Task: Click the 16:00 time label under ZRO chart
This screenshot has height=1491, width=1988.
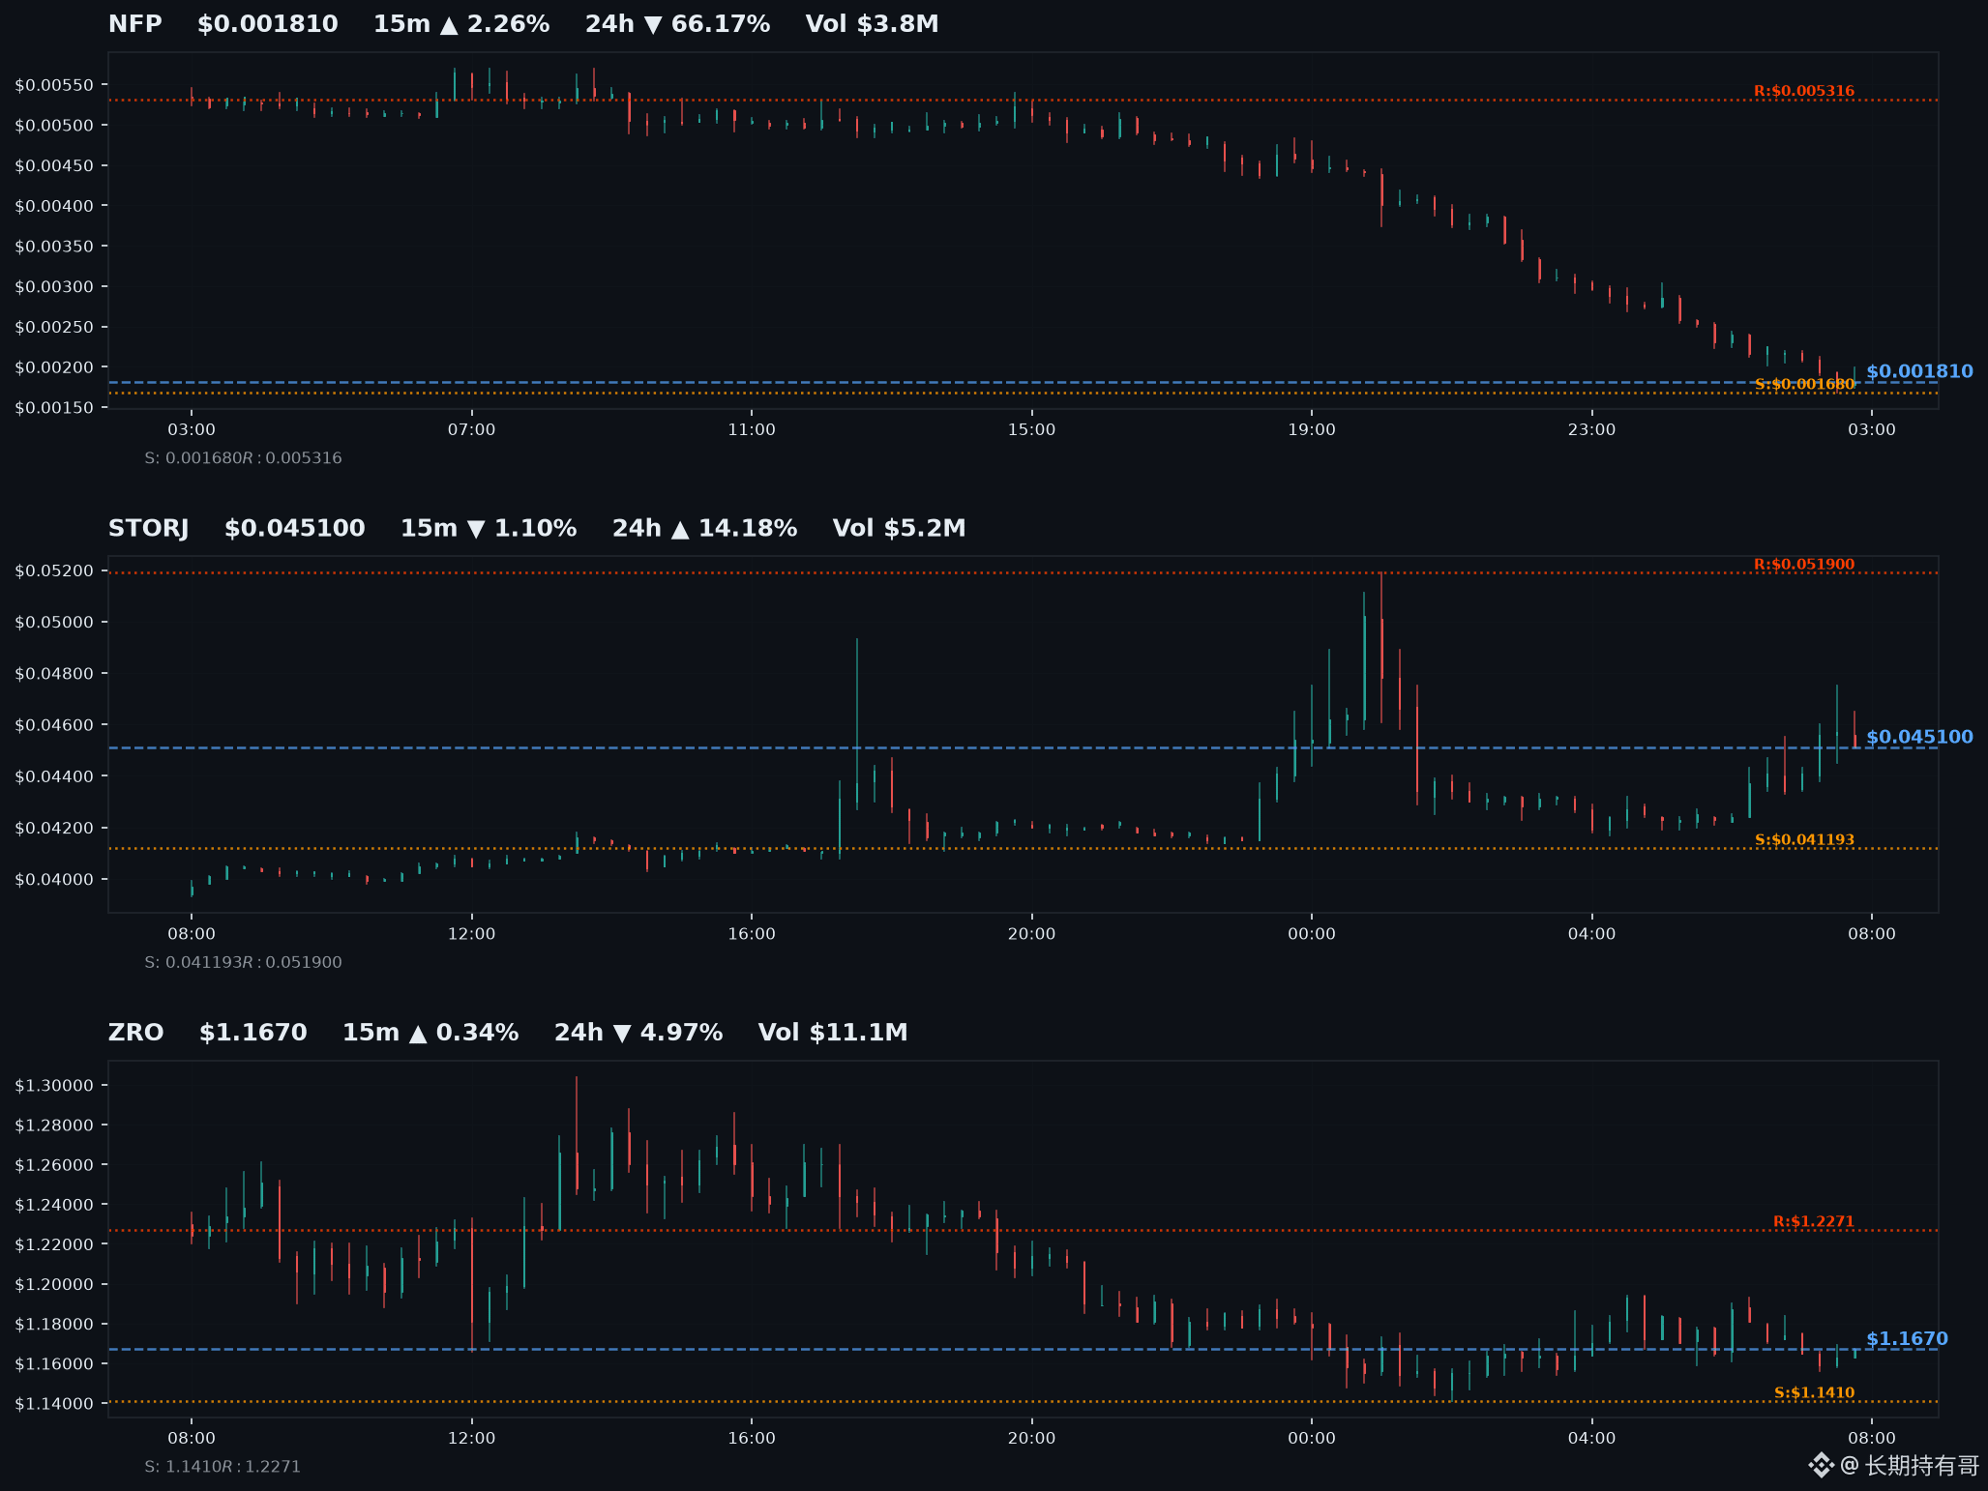Action: pyautogui.click(x=752, y=1439)
